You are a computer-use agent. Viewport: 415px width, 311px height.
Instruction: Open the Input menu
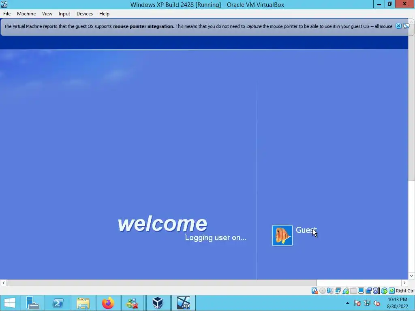click(64, 14)
